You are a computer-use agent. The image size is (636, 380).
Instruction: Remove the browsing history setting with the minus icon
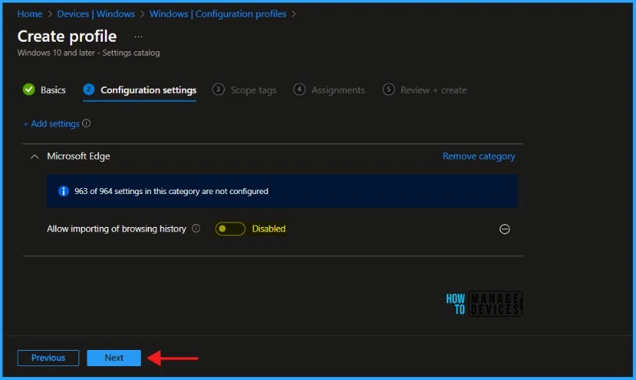[x=505, y=229]
